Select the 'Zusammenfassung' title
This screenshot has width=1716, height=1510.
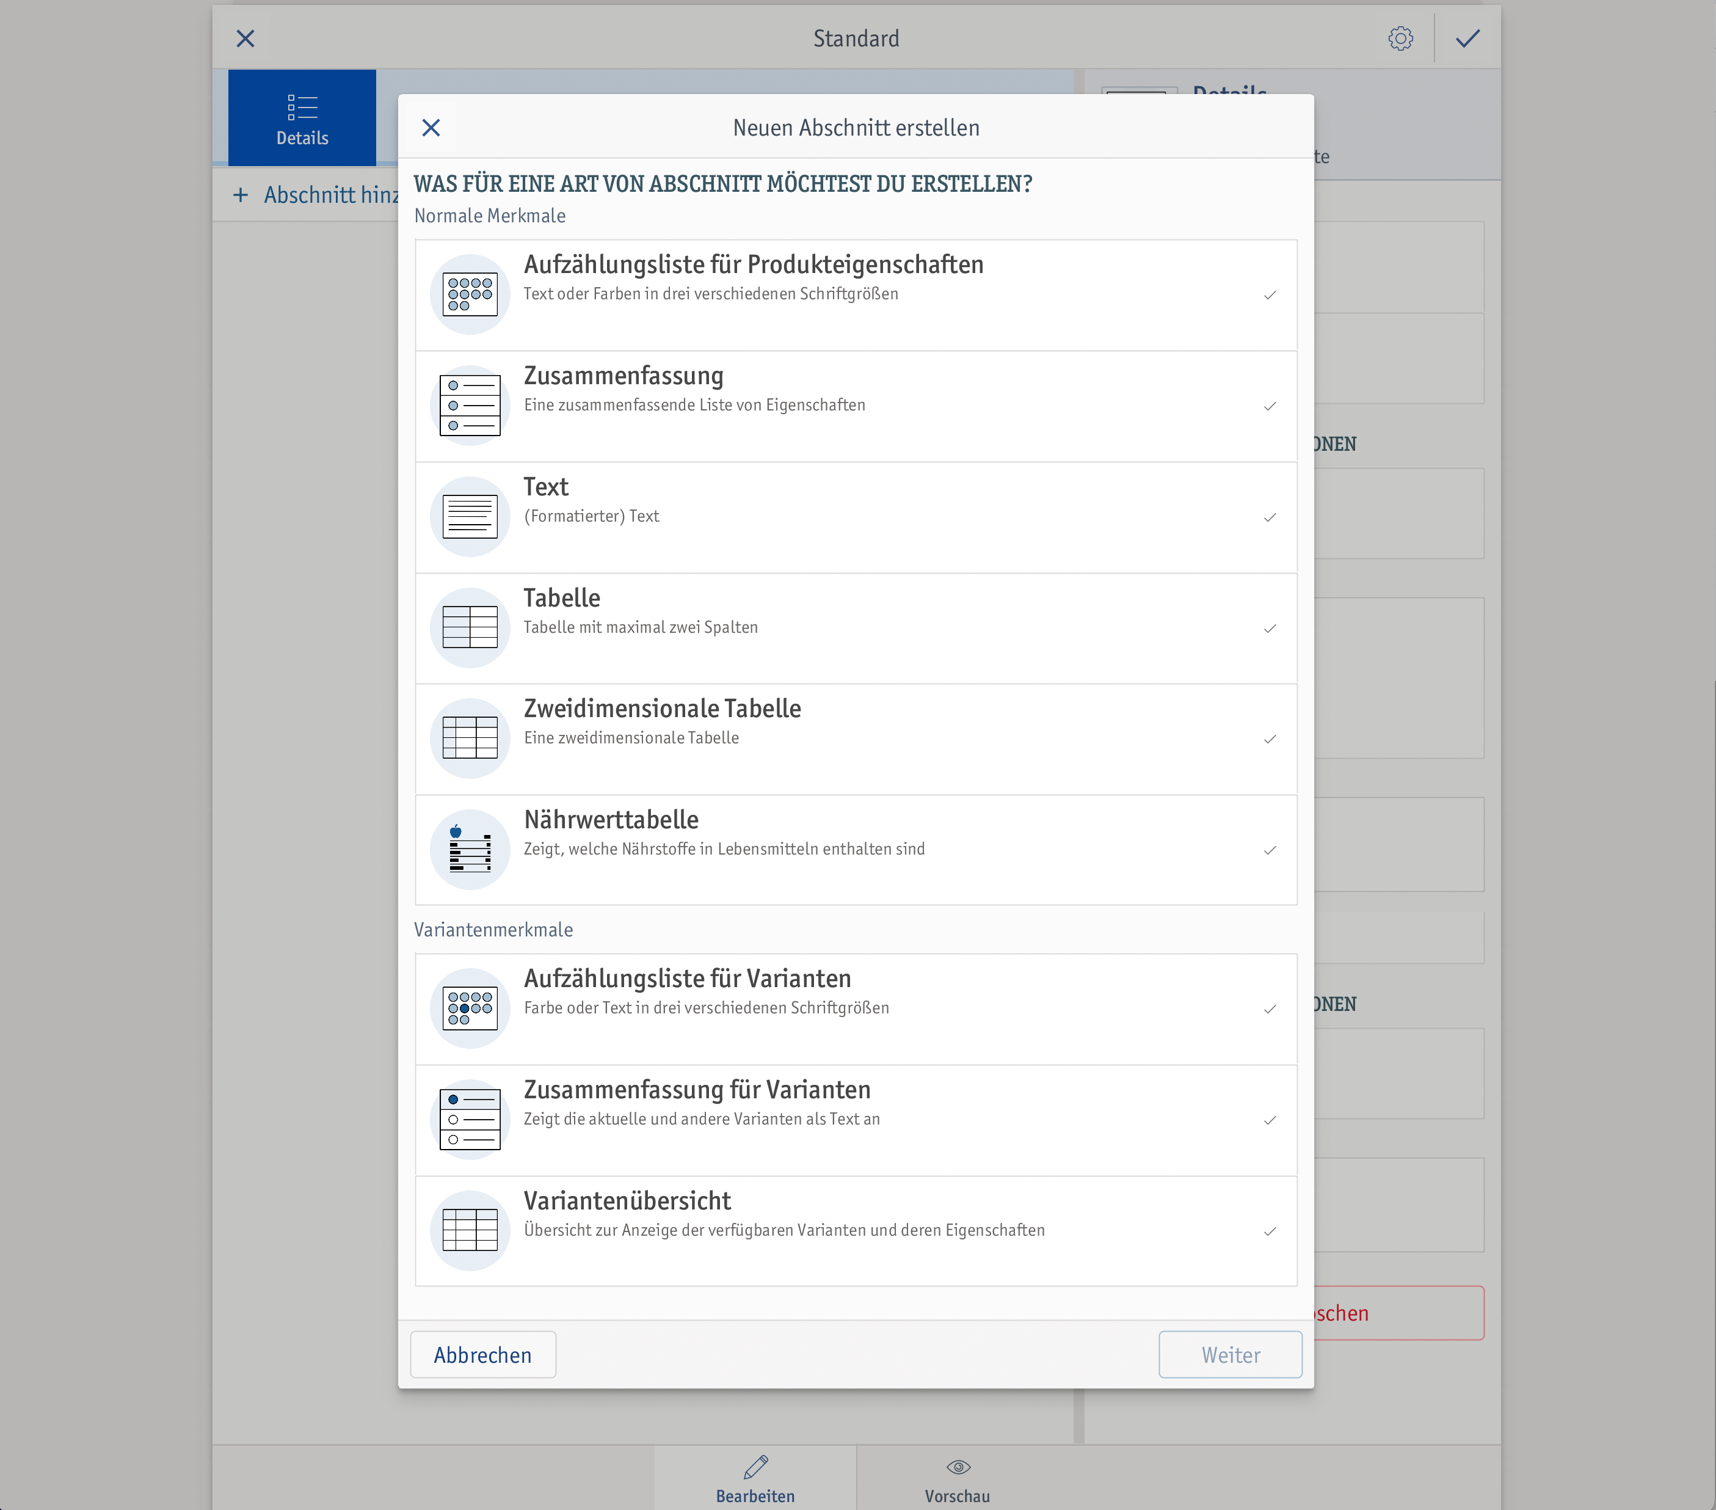click(x=624, y=376)
